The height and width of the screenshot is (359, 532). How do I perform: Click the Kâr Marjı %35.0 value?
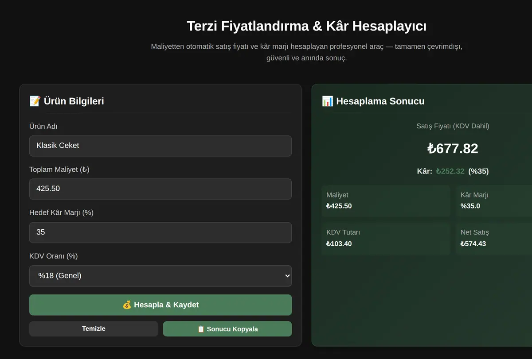[470, 206]
